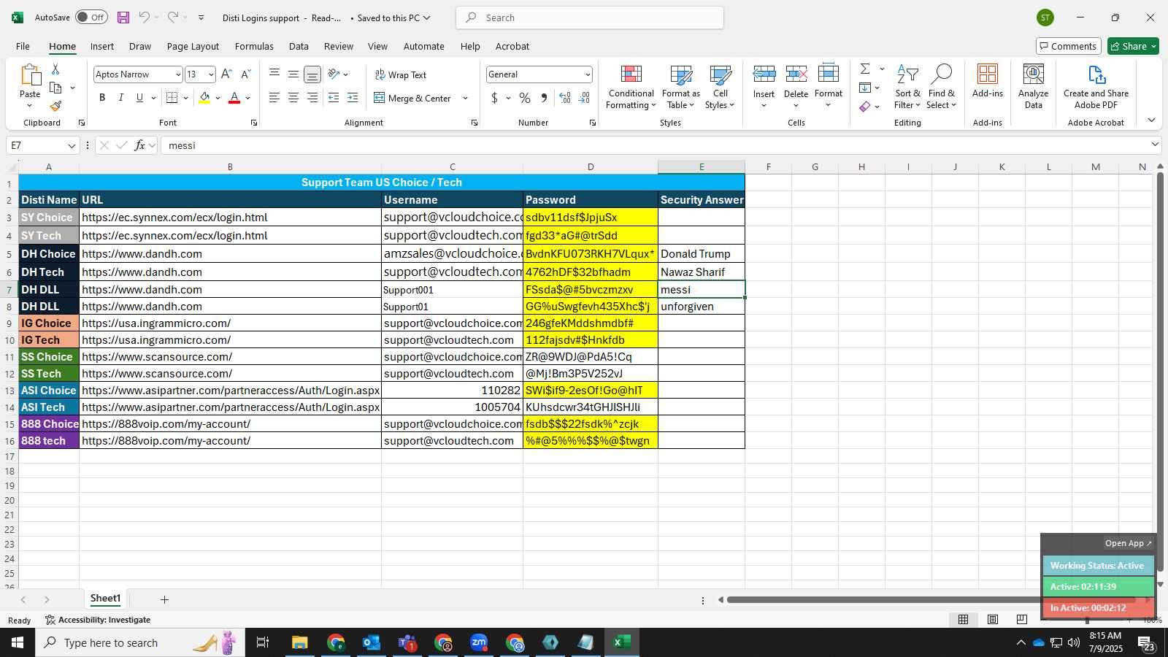
Task: Add a new sheet with plus button
Action: (164, 599)
